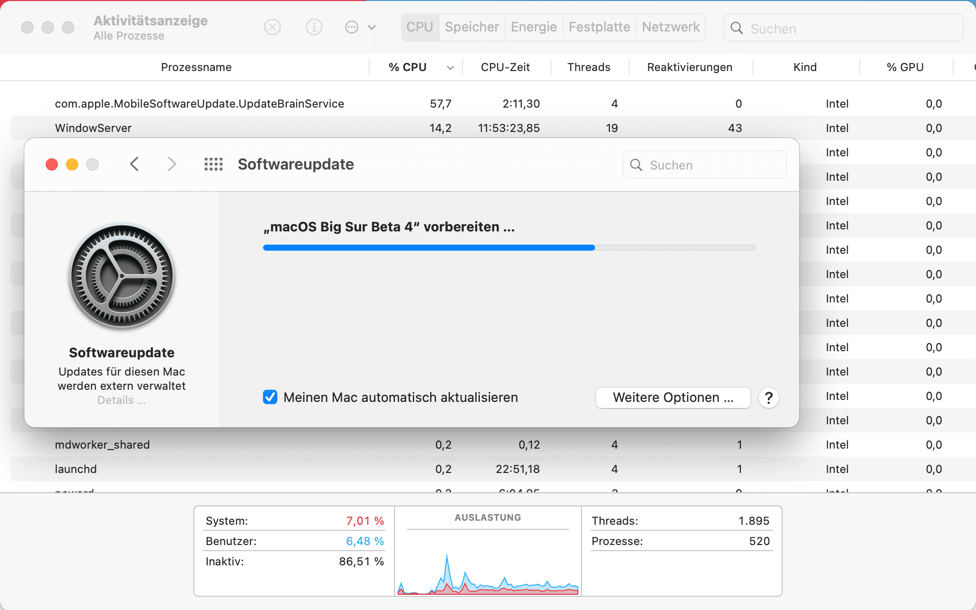The height and width of the screenshot is (610, 976).
Task: Uncheck Meinen Mac automatisch aktualisieren
Action: pos(270,397)
